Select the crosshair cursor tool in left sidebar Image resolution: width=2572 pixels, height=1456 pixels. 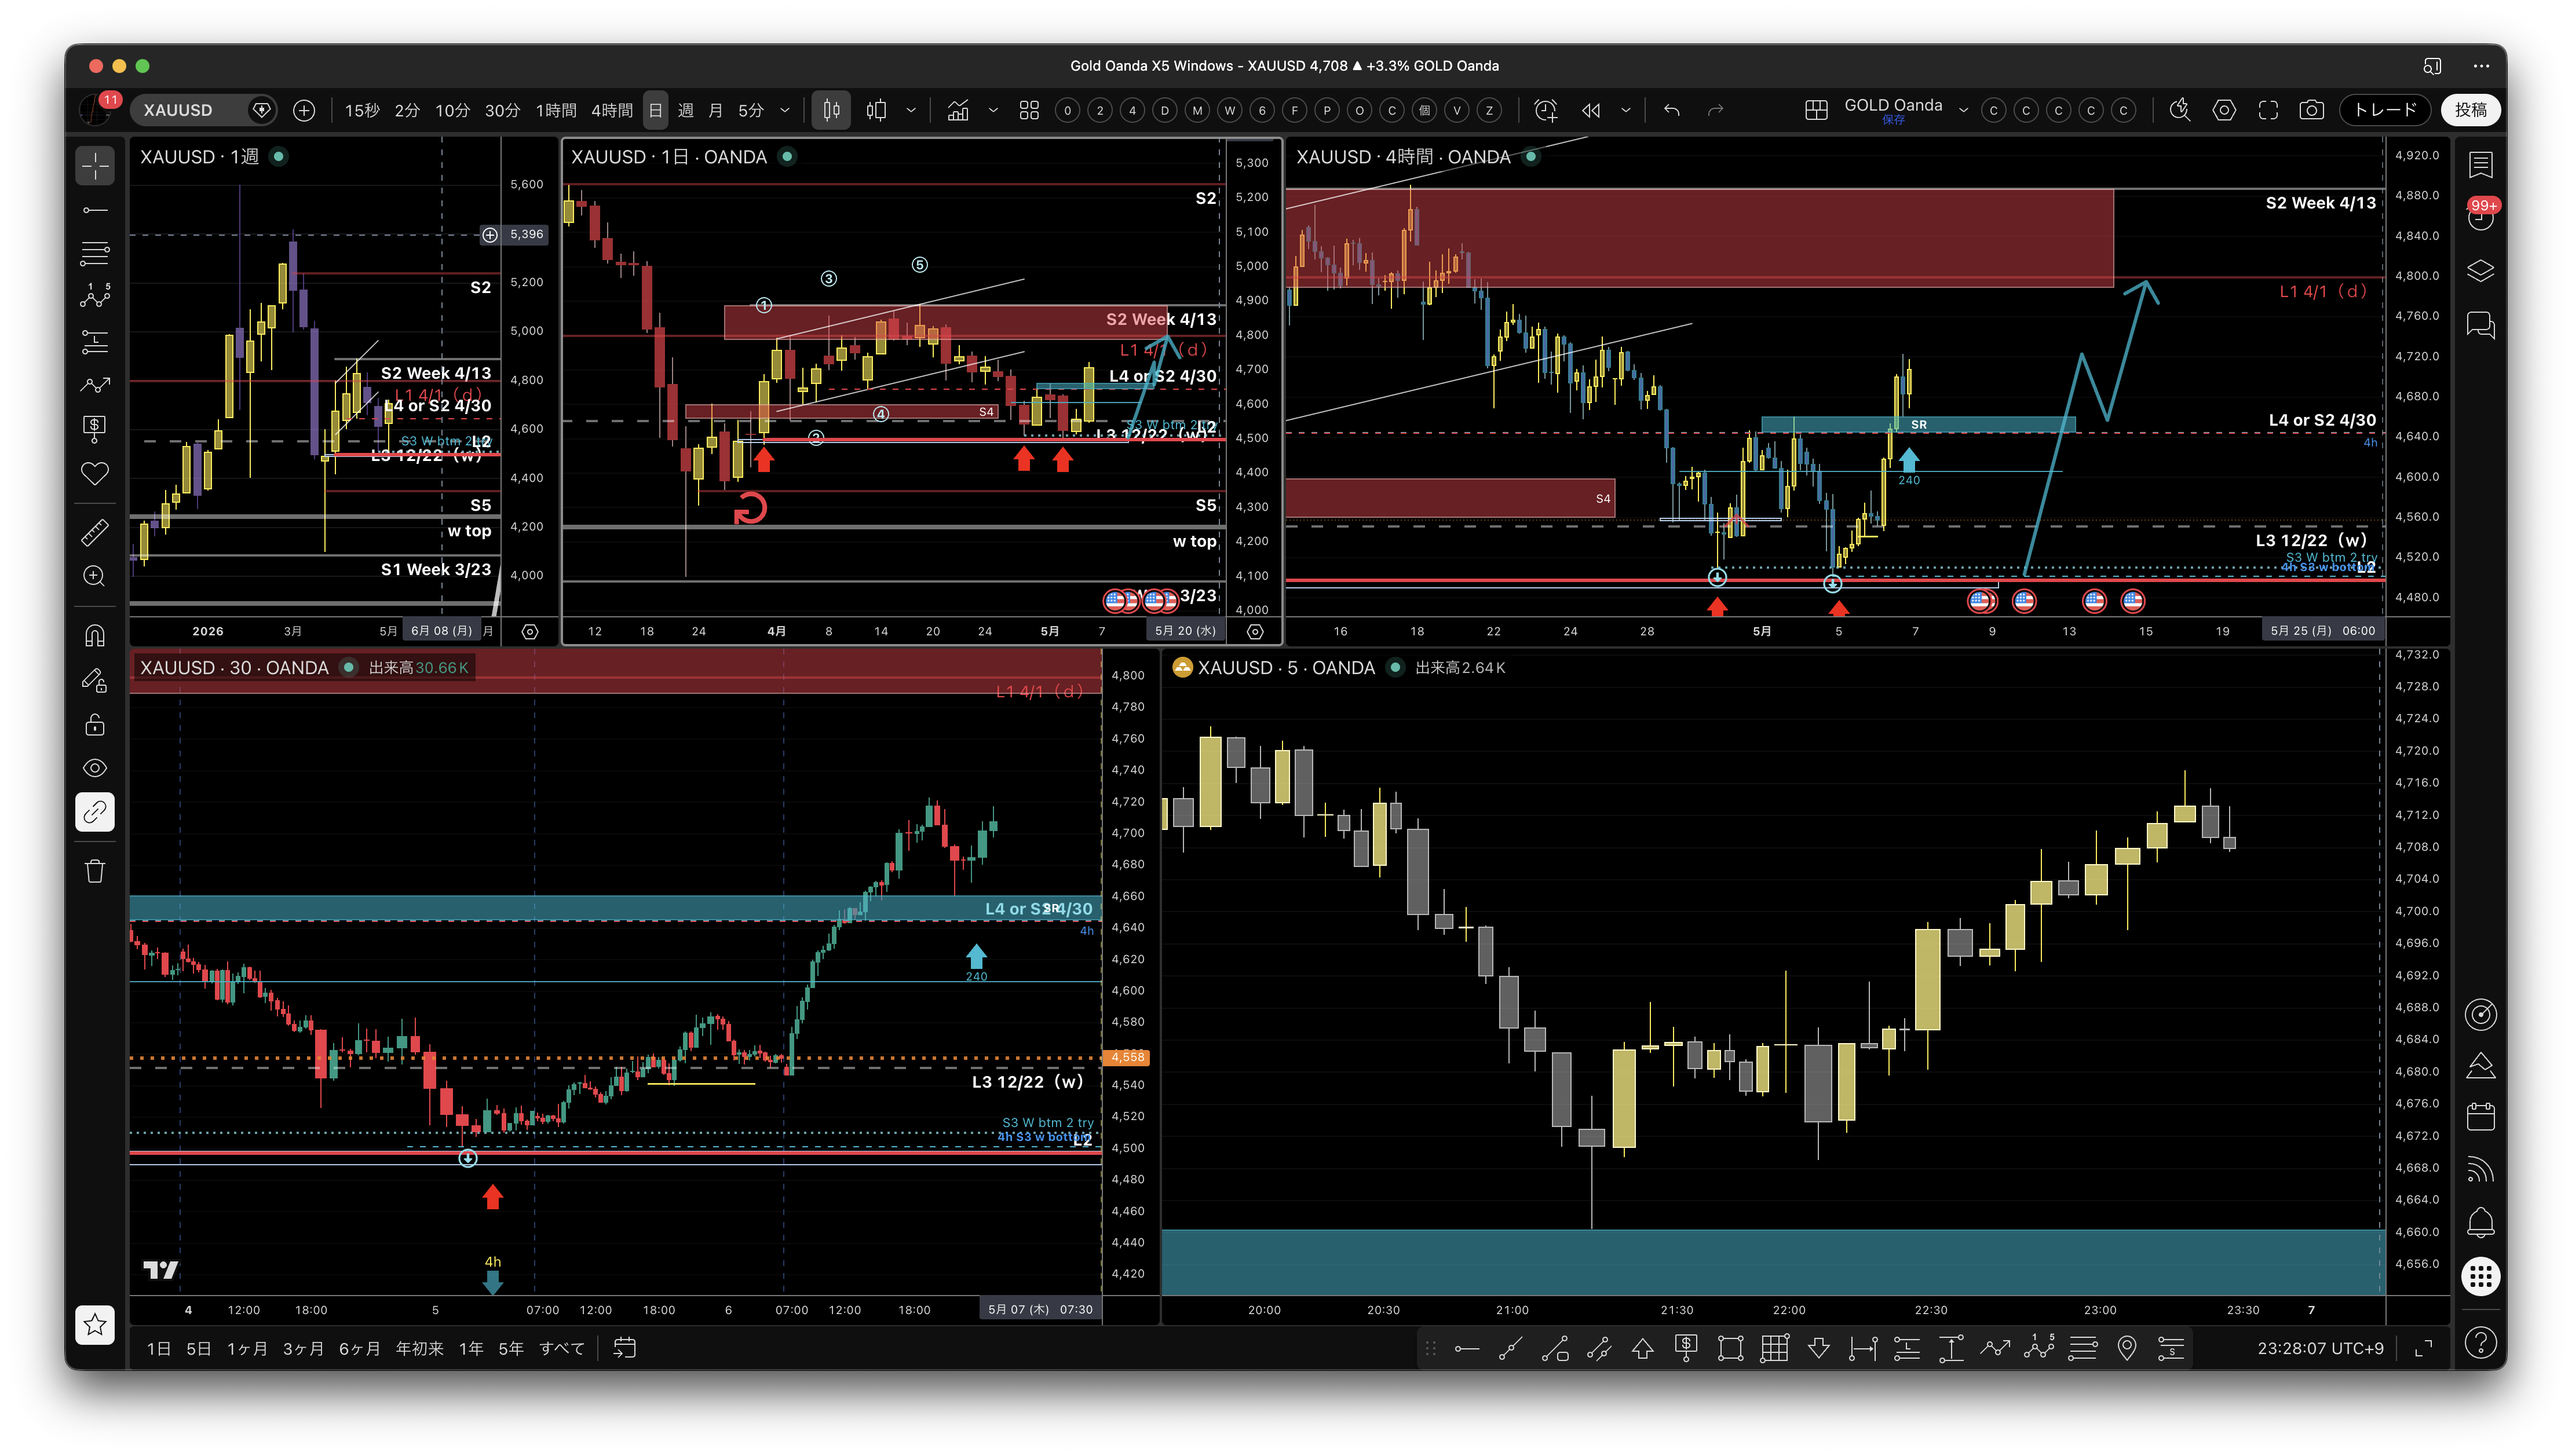(x=95, y=166)
